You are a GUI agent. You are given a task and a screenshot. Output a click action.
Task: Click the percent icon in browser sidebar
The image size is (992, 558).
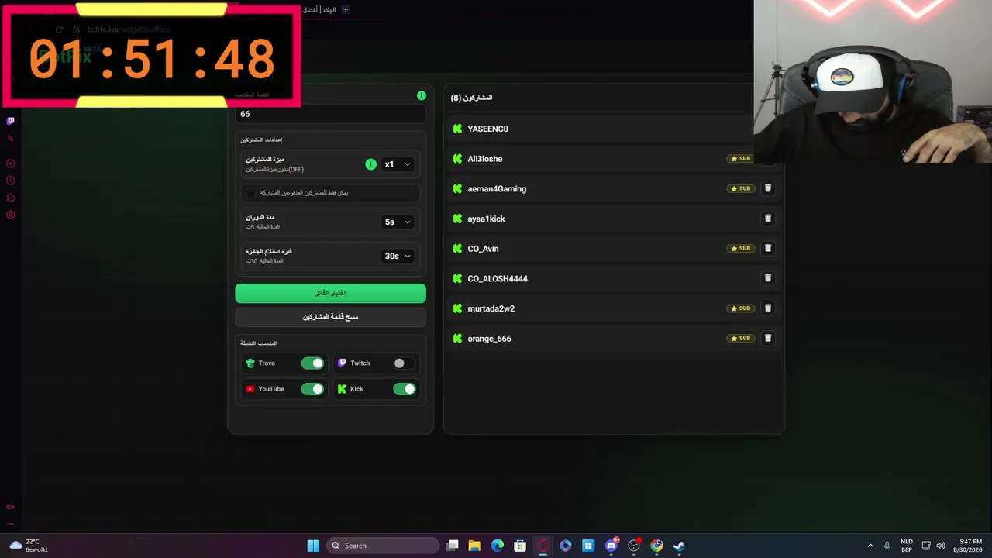tap(11, 138)
